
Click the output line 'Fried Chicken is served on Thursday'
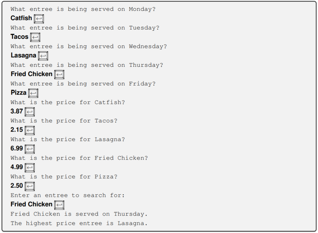click(x=79, y=214)
